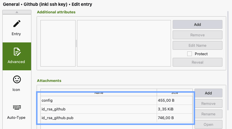
Task: Open the Icon smiley face section
Action: pyautogui.click(x=17, y=79)
